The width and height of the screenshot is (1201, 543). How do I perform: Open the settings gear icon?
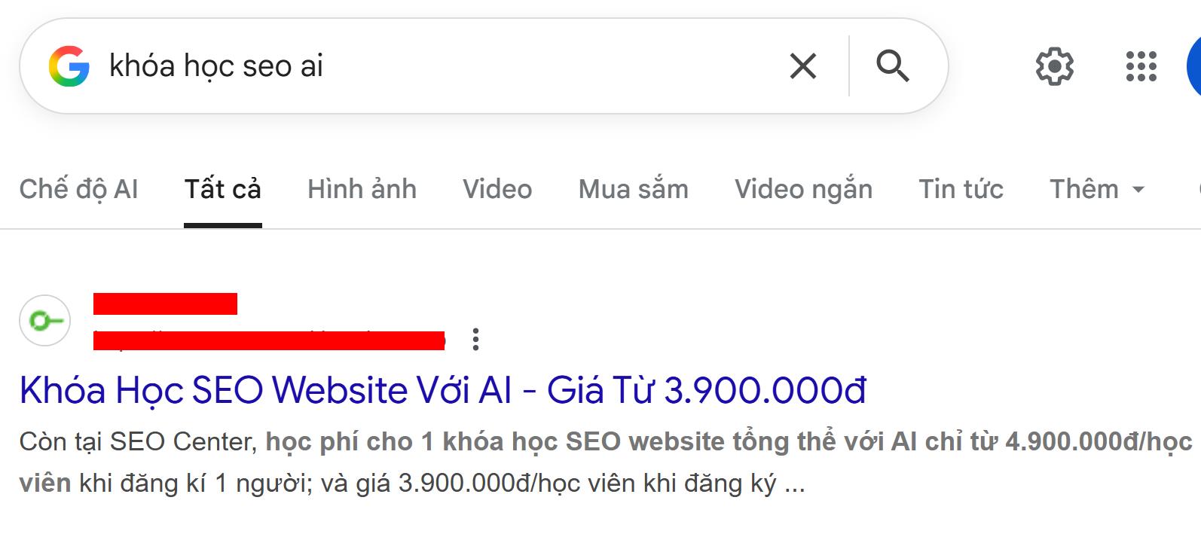1055,66
